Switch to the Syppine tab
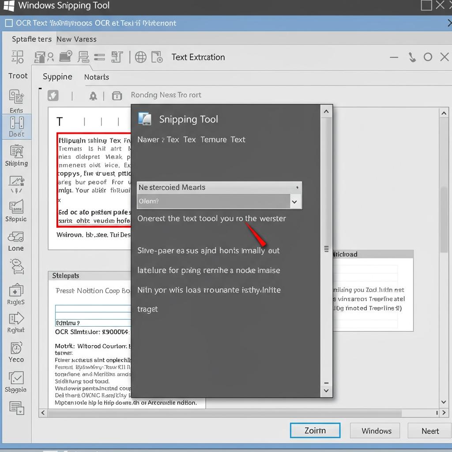 [x=57, y=77]
